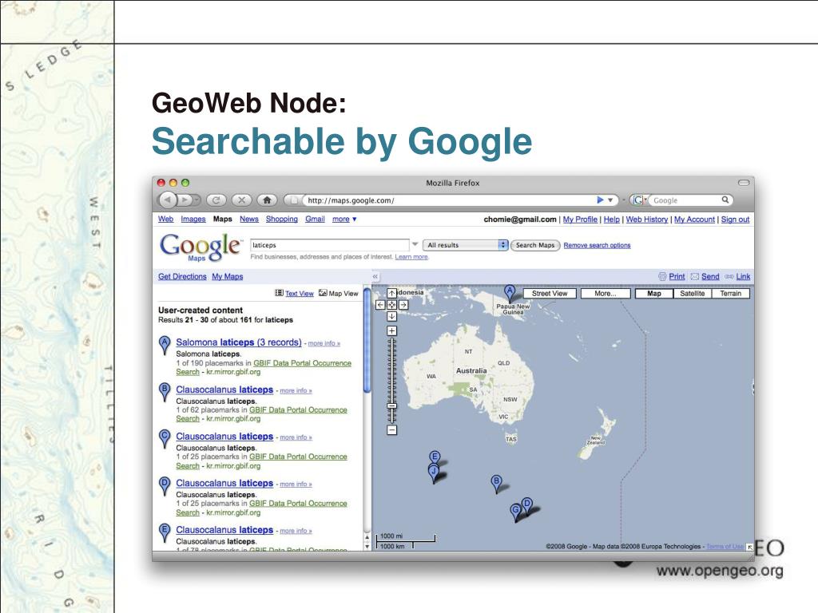Open News in the top navigation
Image resolution: width=818 pixels, height=613 pixels.
(x=249, y=219)
